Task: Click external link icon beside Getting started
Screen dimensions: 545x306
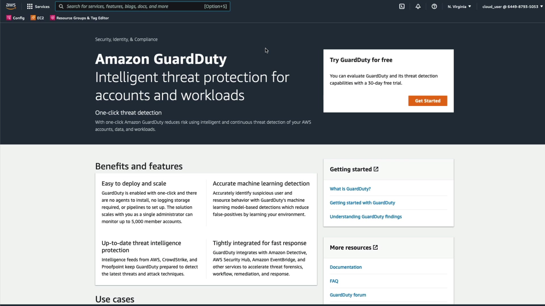Action: coord(376,169)
